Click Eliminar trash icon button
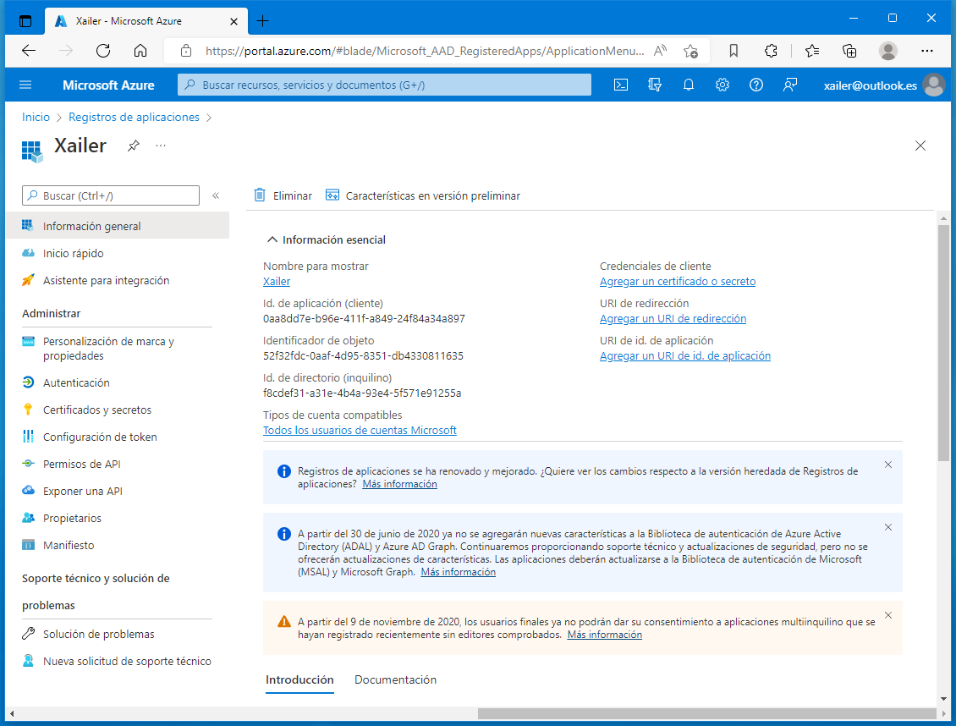956x726 pixels. [x=283, y=195]
